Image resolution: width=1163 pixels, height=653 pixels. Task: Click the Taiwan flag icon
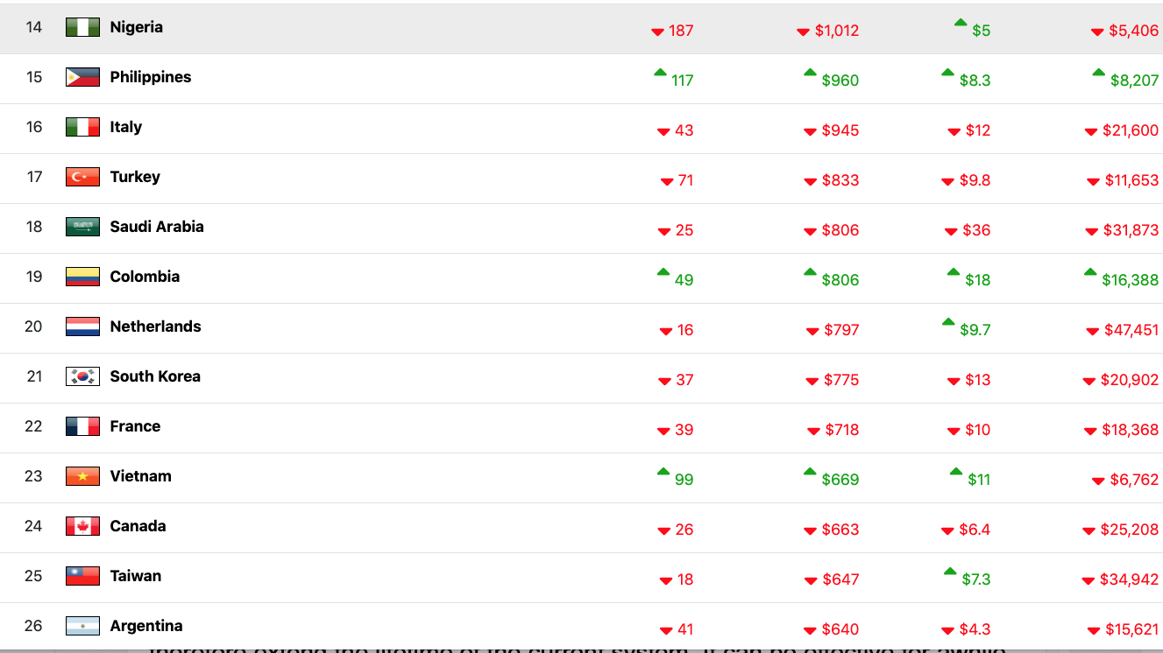point(82,576)
